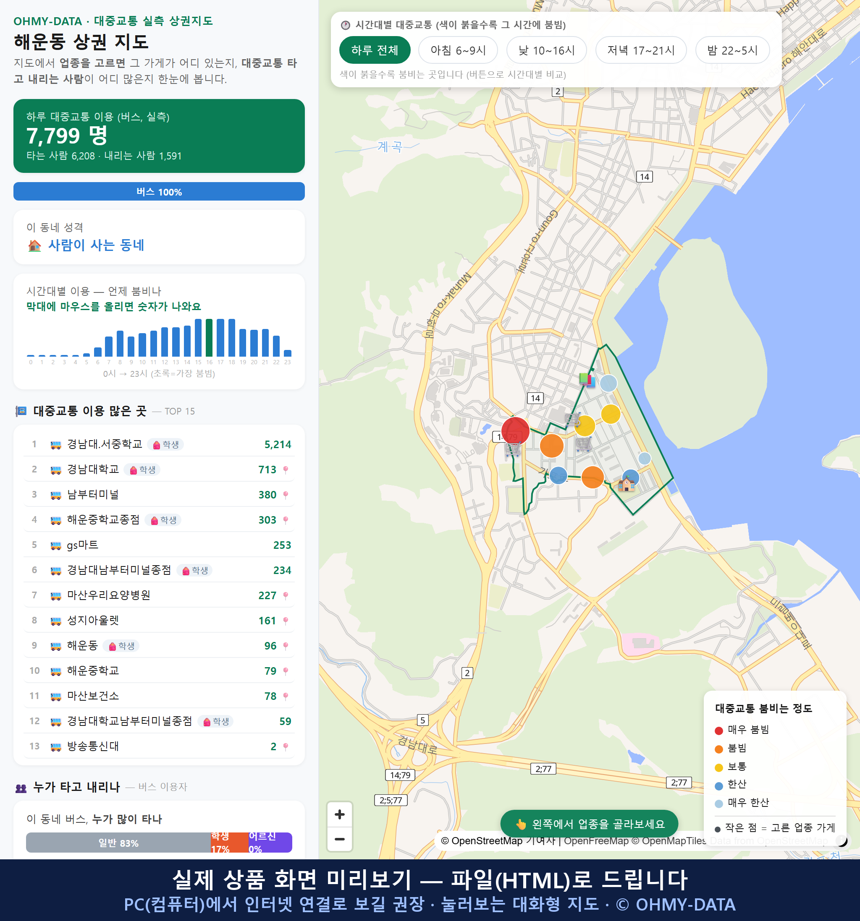
Task: Select the orange circle next to the red marker
Action: [x=551, y=446]
